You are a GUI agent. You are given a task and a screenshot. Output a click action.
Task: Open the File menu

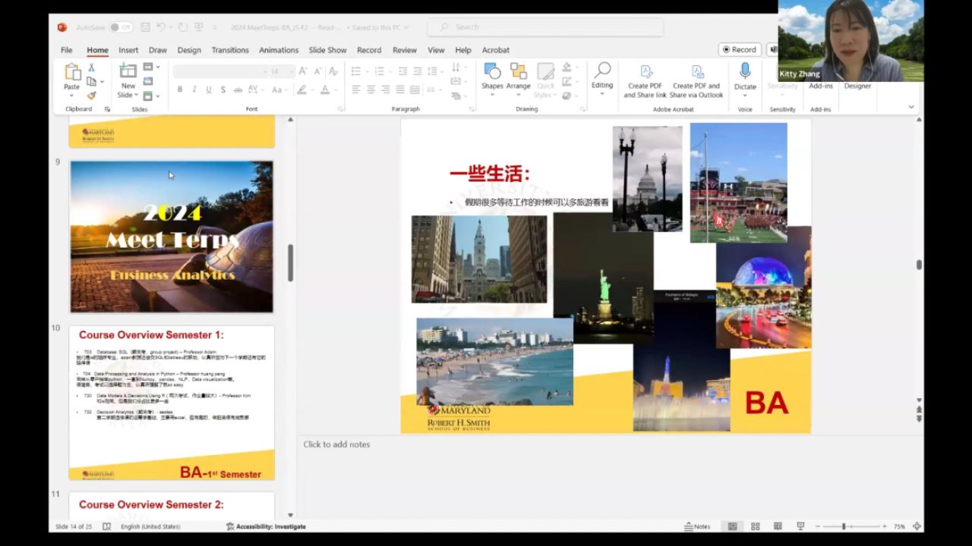67,50
